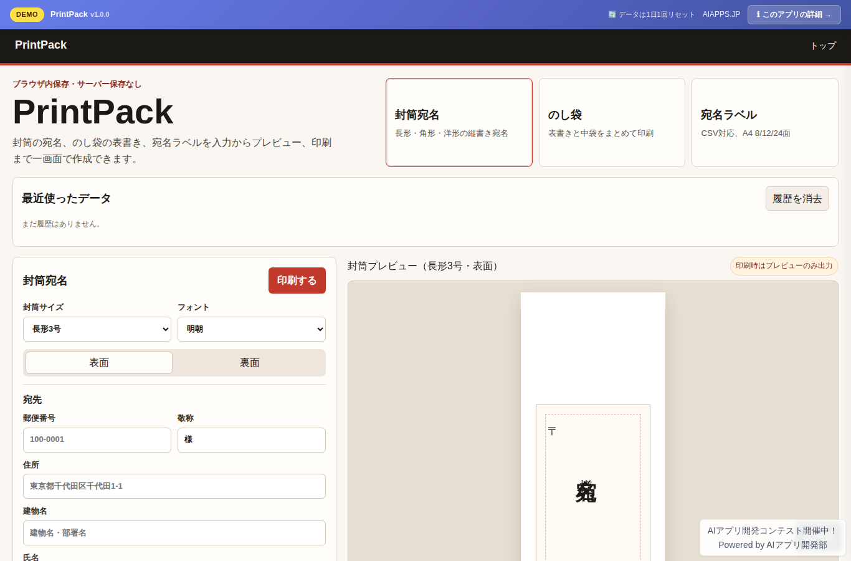This screenshot has width=851, height=561.
Task: Click the PrintPack logo in the black bar
Action: tap(40, 45)
